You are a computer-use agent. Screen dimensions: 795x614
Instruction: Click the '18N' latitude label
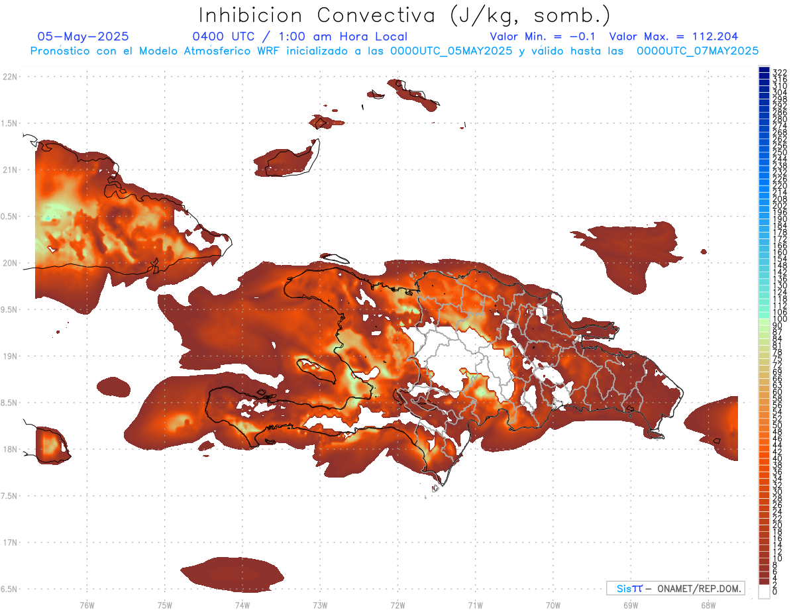10,449
